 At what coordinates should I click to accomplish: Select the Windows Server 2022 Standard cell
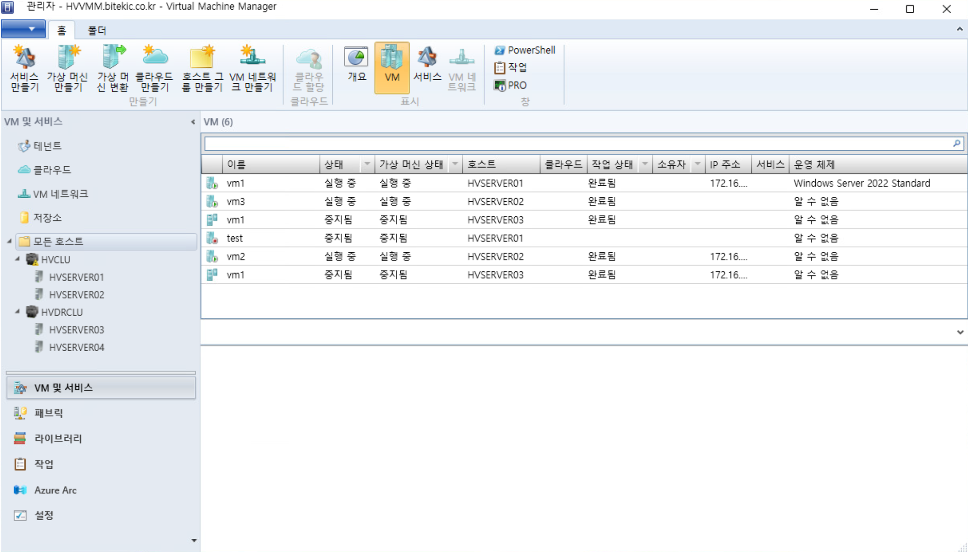862,183
